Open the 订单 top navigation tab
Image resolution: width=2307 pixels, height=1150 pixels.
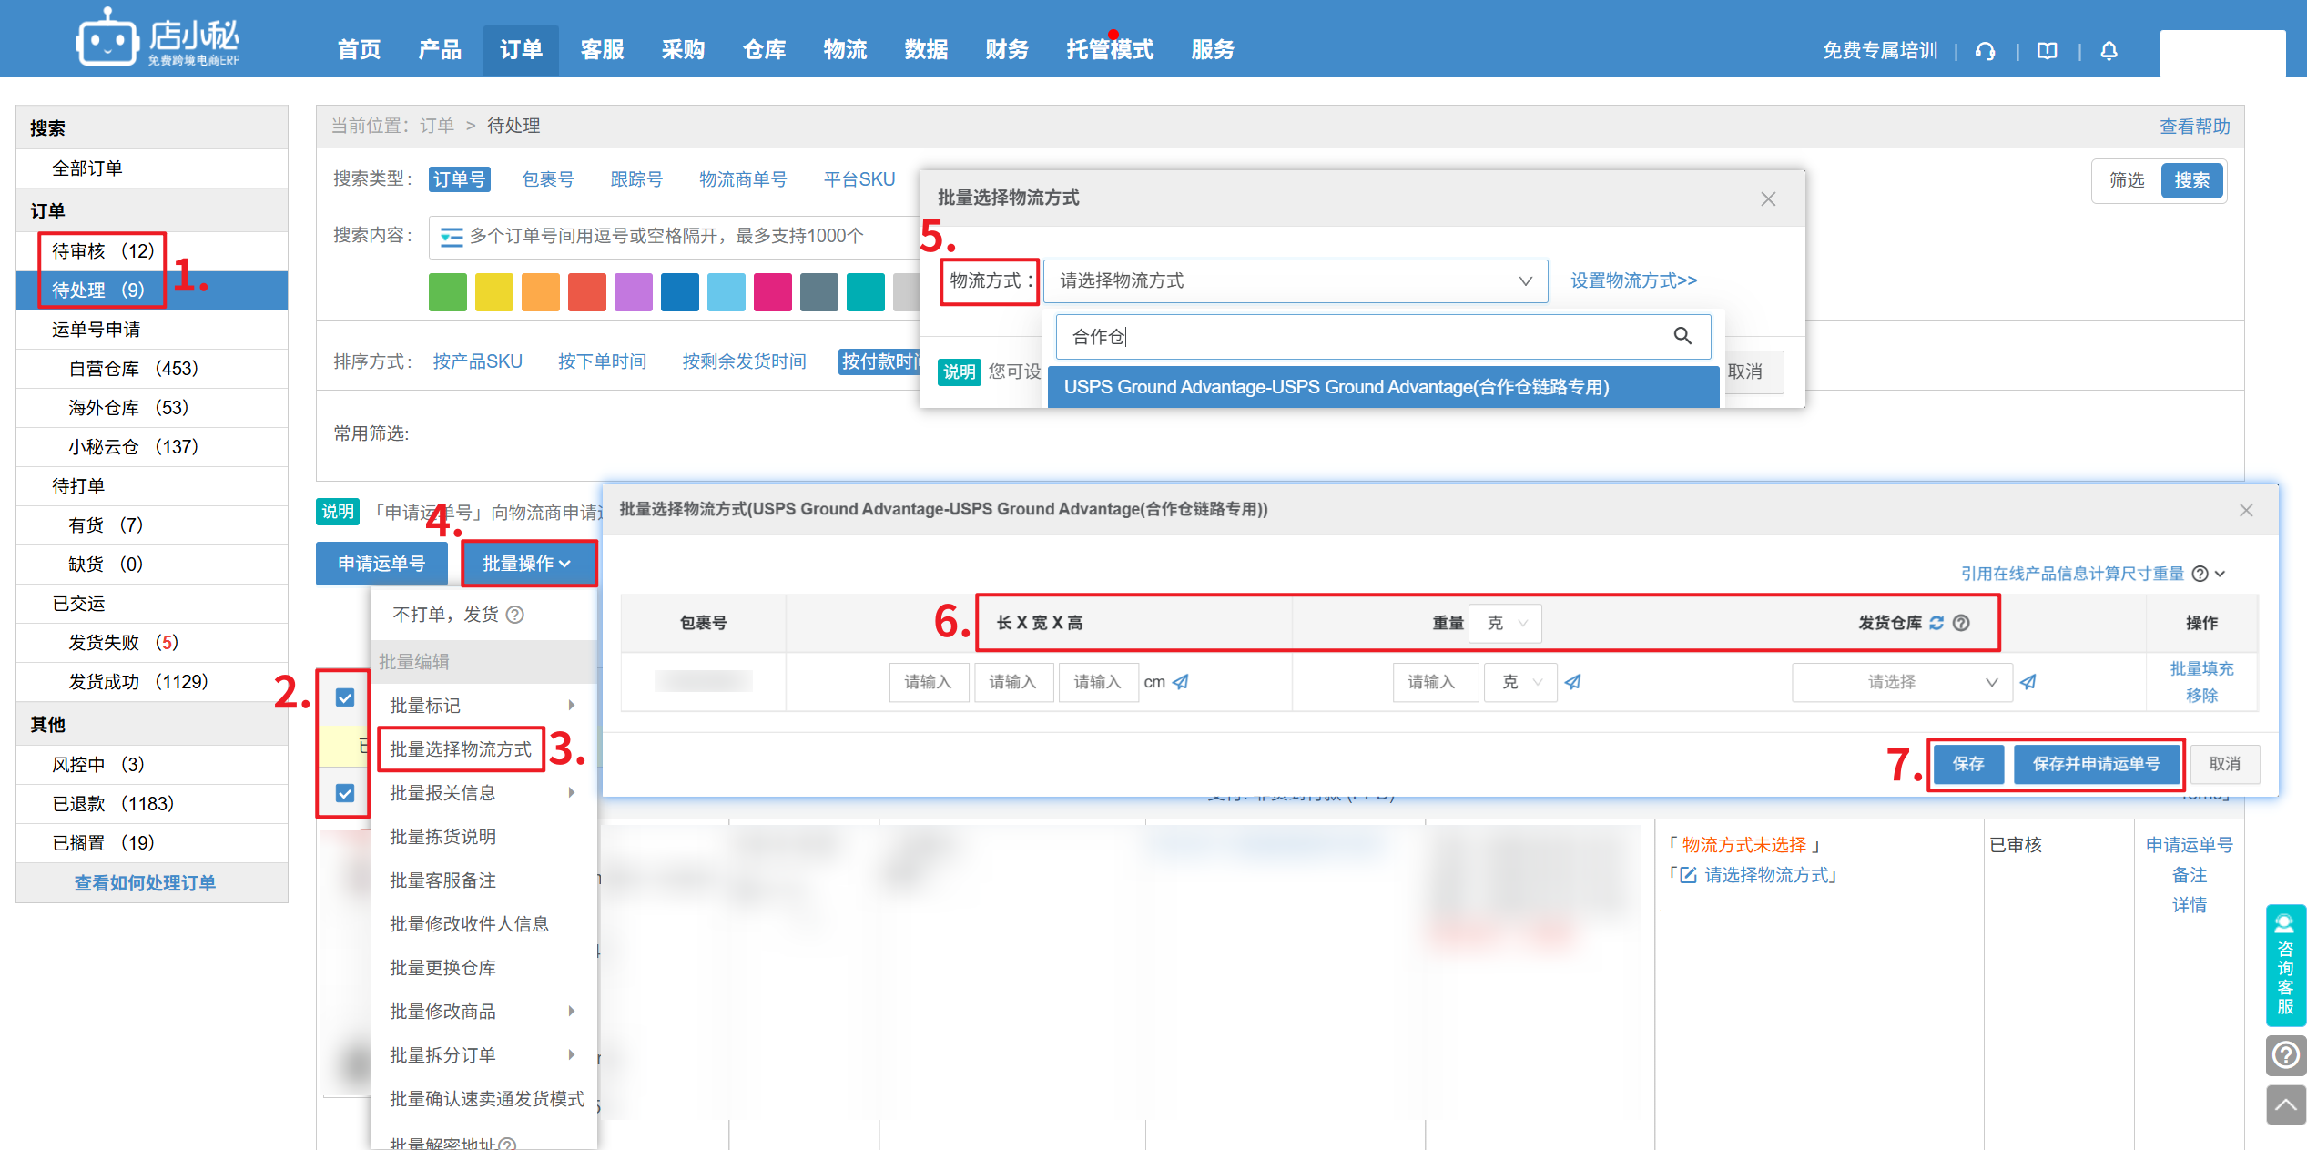coord(521,50)
